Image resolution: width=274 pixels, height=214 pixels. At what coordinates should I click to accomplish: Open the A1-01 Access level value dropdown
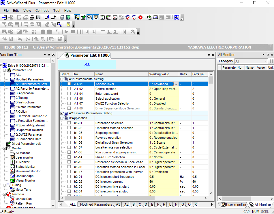pos(176,84)
